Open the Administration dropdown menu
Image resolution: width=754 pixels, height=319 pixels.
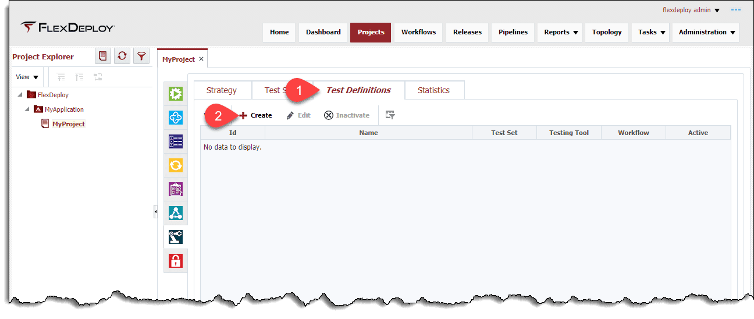tap(706, 32)
